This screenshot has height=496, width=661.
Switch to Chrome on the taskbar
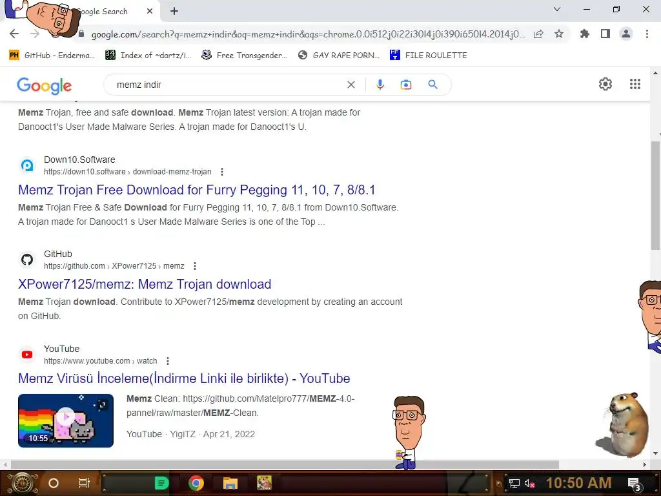[x=196, y=483]
